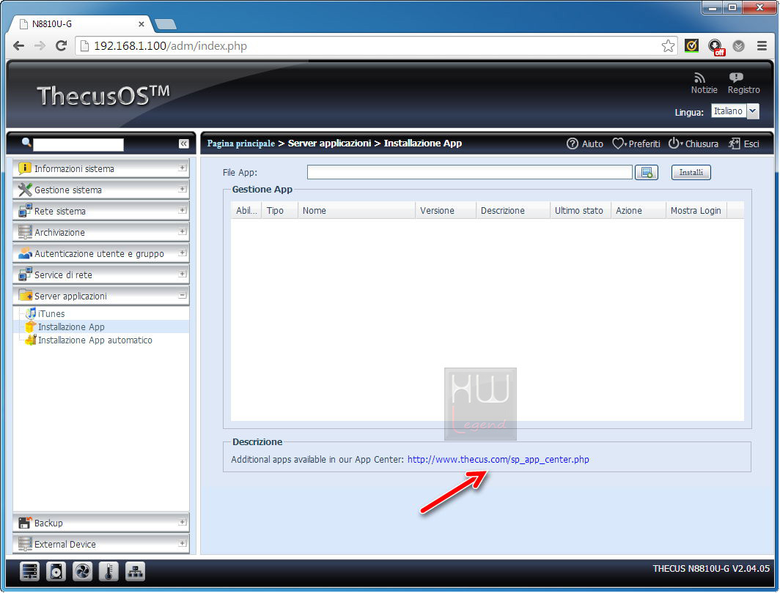Screen dimensions: 780x593
Task: Collapse the sidebar with double-arrow icon
Action: pyautogui.click(x=183, y=143)
